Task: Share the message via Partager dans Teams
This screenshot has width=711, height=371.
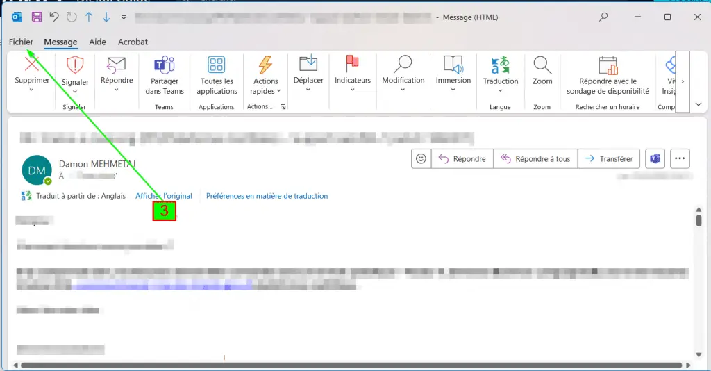Action: (164, 75)
